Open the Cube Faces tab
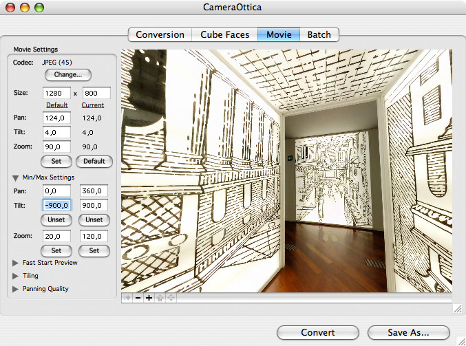 pos(224,35)
